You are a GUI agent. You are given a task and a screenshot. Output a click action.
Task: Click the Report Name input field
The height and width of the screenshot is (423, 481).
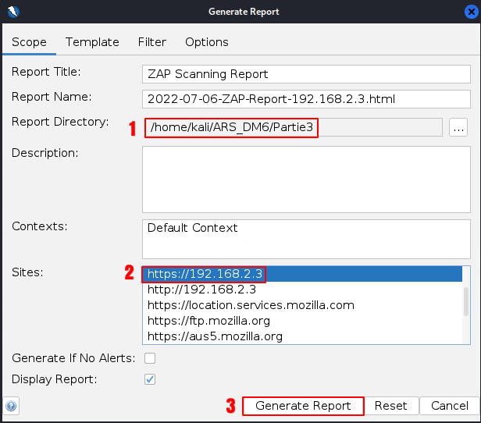coord(306,99)
